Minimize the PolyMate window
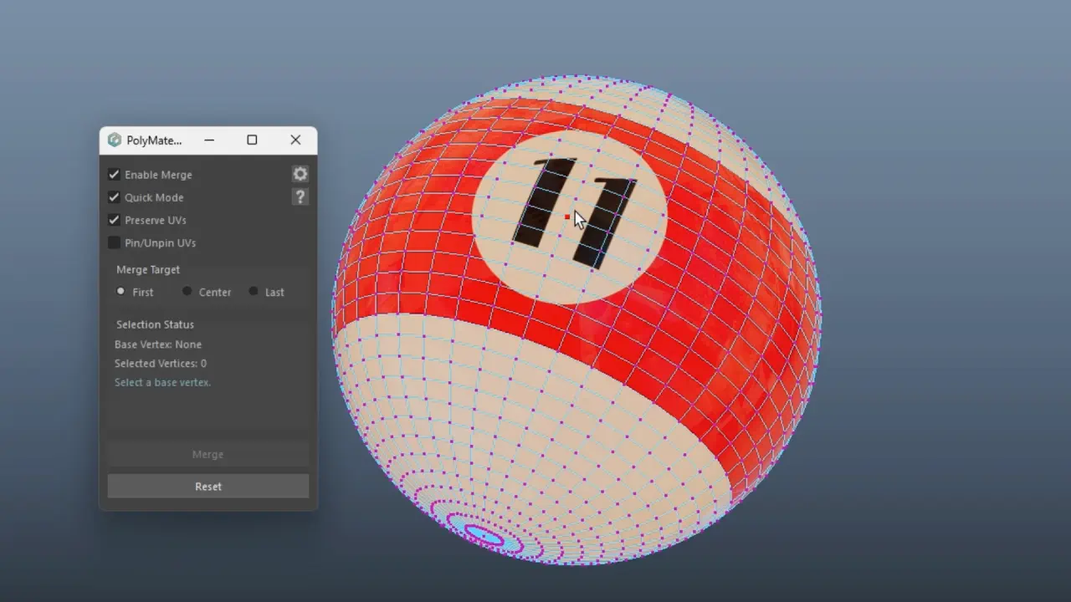 [209, 140]
